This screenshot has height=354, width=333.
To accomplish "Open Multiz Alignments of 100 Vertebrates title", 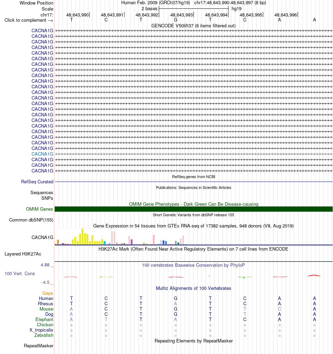I will click(x=193, y=288).
